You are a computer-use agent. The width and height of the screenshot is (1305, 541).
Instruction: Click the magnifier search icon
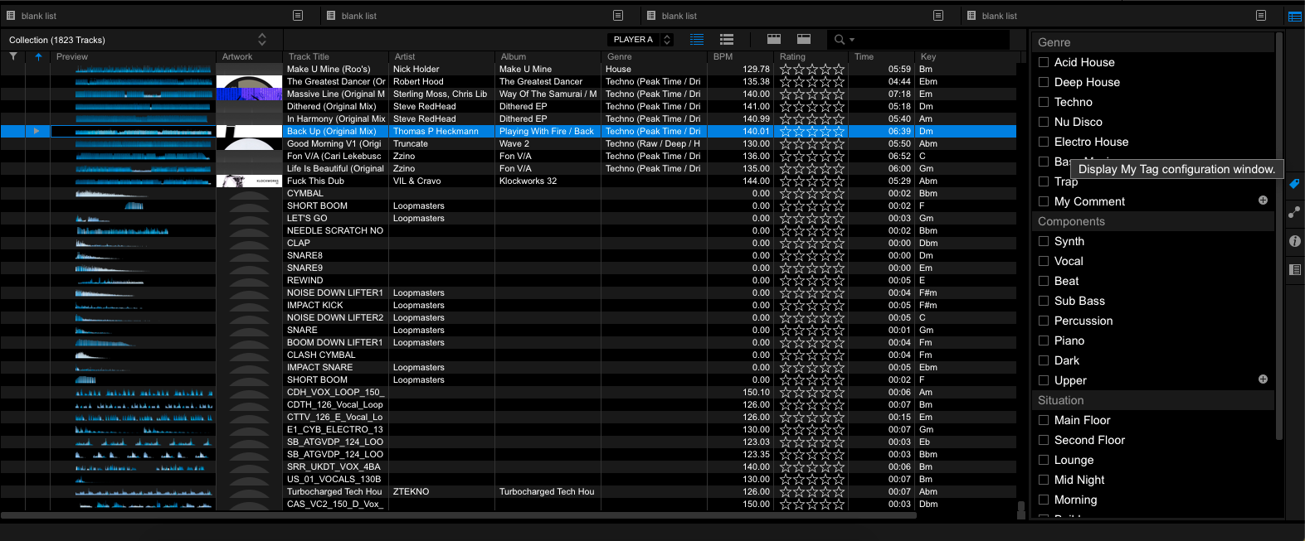[840, 40]
